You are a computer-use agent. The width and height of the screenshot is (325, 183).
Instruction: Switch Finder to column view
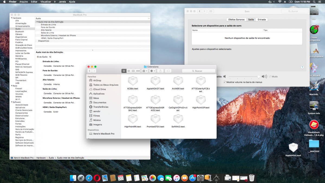pyautogui.click(x=133, y=71)
